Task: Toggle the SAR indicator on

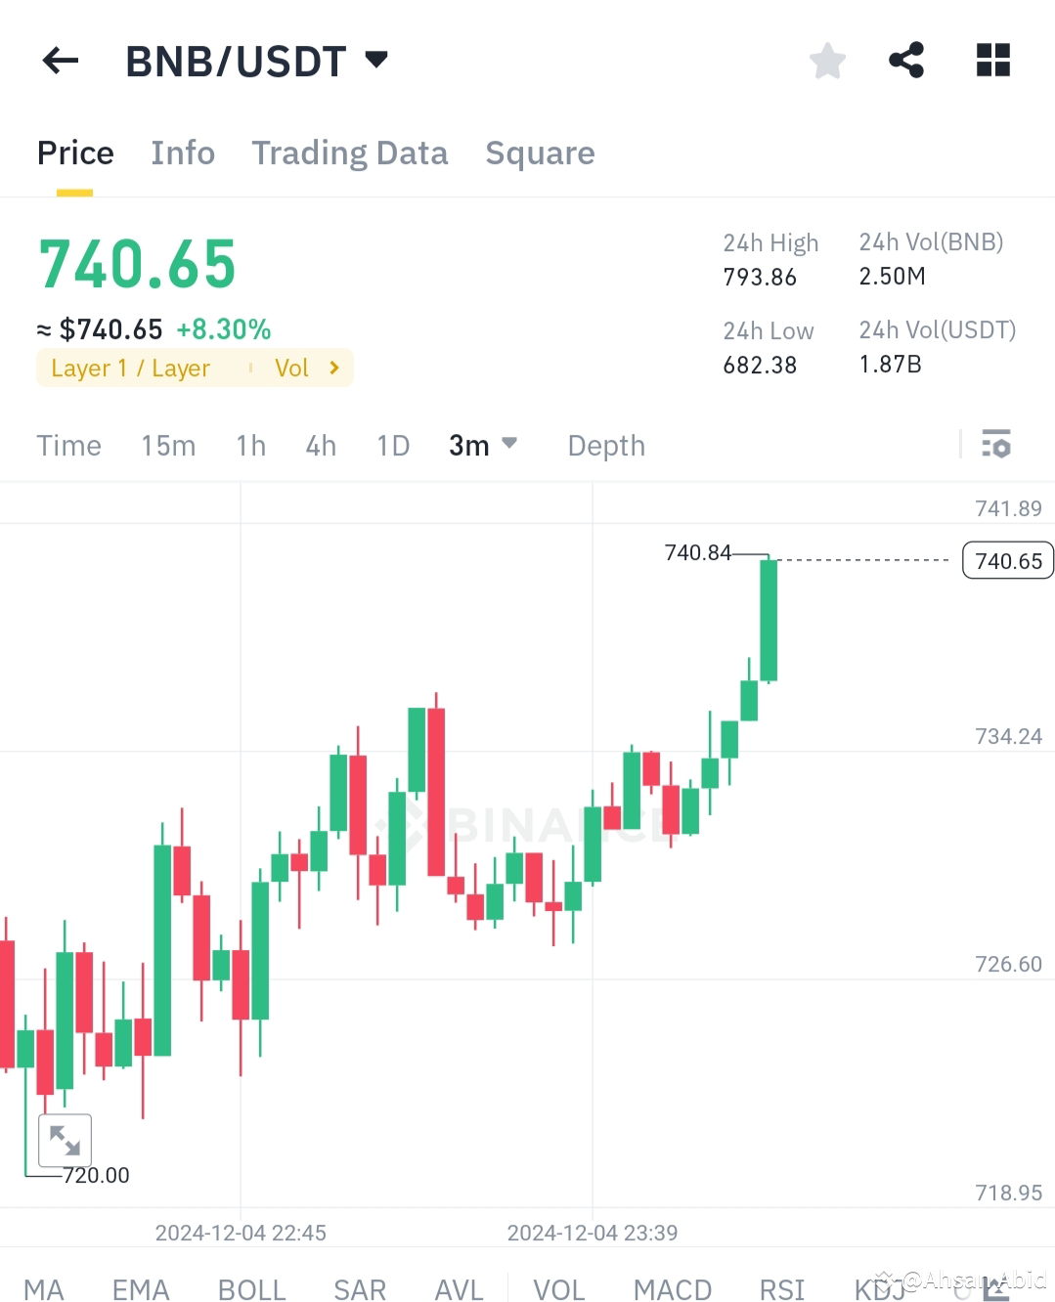Action: 359,1288
